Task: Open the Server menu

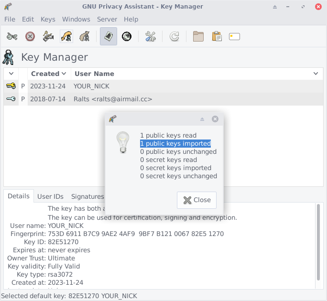Action: coord(107,19)
